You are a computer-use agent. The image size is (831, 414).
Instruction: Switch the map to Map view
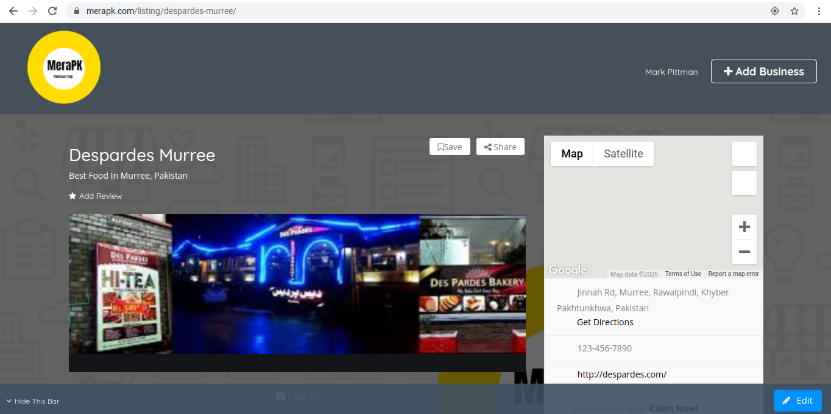[x=572, y=154]
